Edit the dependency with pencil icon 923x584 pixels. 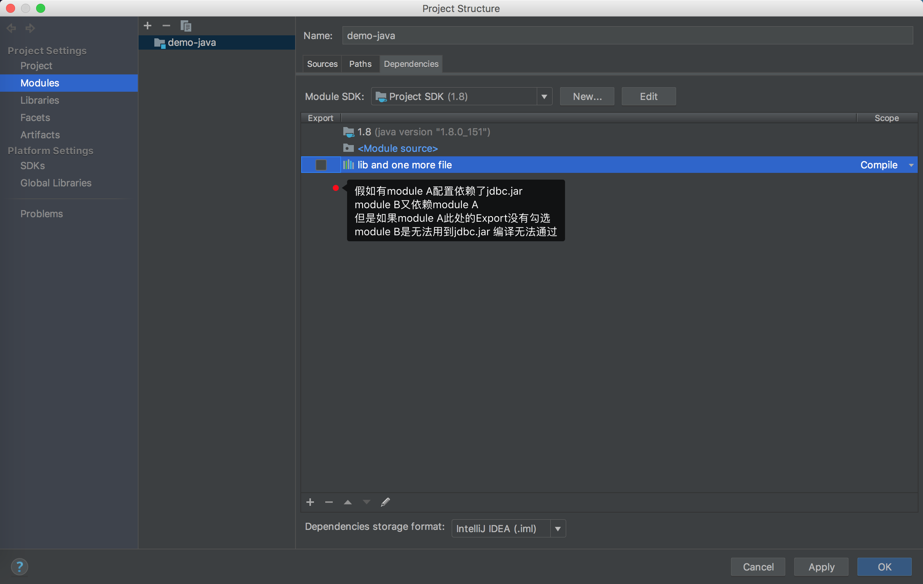[x=385, y=502]
